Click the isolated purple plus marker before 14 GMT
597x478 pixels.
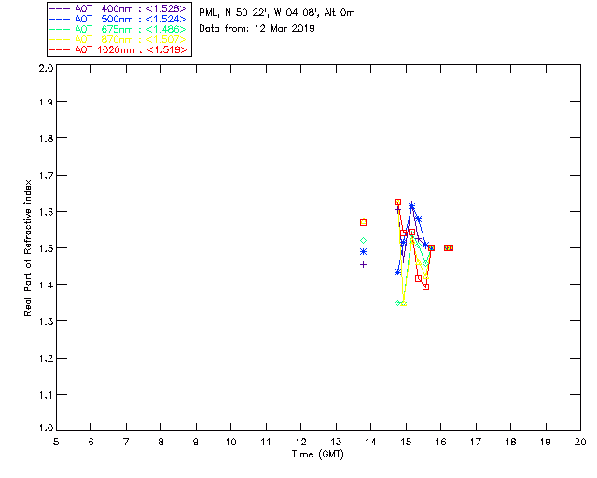[363, 264]
